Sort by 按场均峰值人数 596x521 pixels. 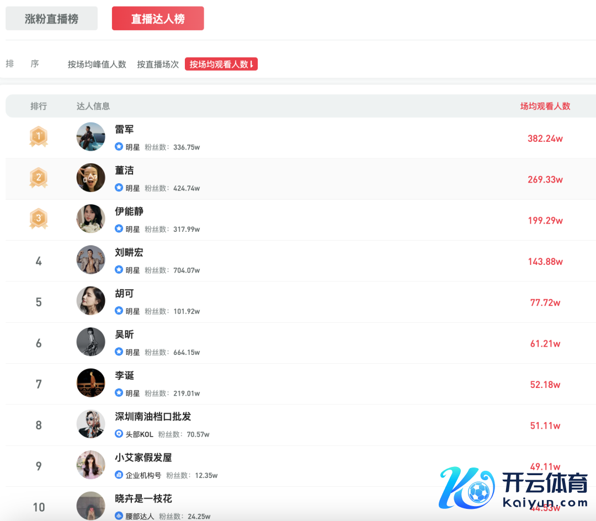tap(97, 65)
